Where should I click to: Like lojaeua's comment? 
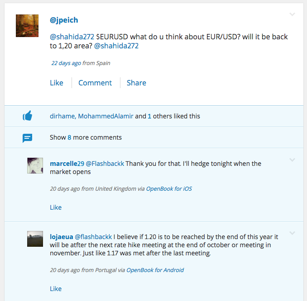coord(56,289)
